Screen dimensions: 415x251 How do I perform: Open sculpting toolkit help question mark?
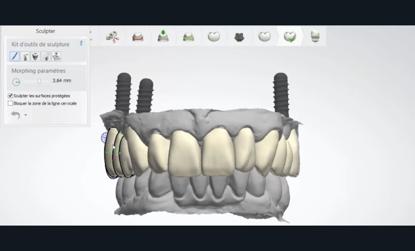pos(81,44)
